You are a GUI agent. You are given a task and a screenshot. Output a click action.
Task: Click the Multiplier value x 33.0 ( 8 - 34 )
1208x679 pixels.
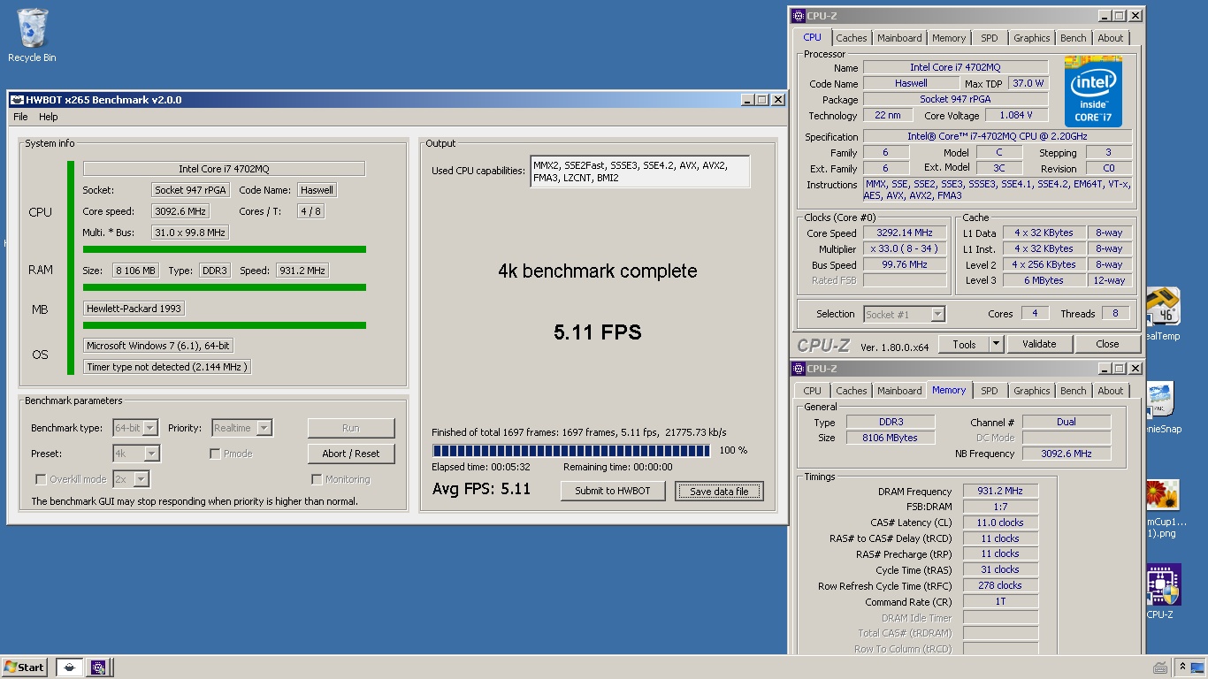pyautogui.click(x=905, y=249)
